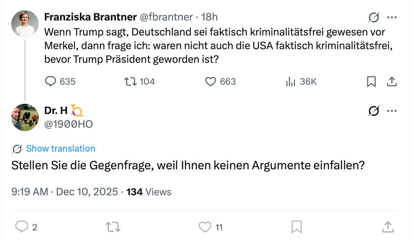Open Franziska Brantner's profile picture
The width and height of the screenshot is (418, 241).
click(25, 24)
